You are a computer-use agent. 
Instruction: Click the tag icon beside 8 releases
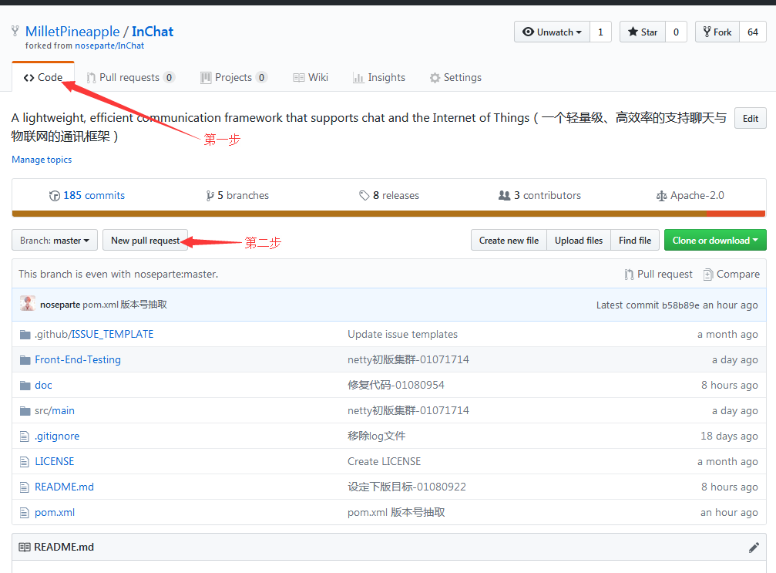tap(364, 196)
